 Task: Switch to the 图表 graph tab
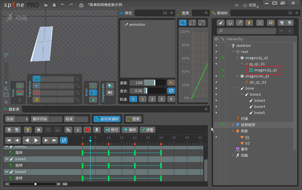tap(183, 13)
